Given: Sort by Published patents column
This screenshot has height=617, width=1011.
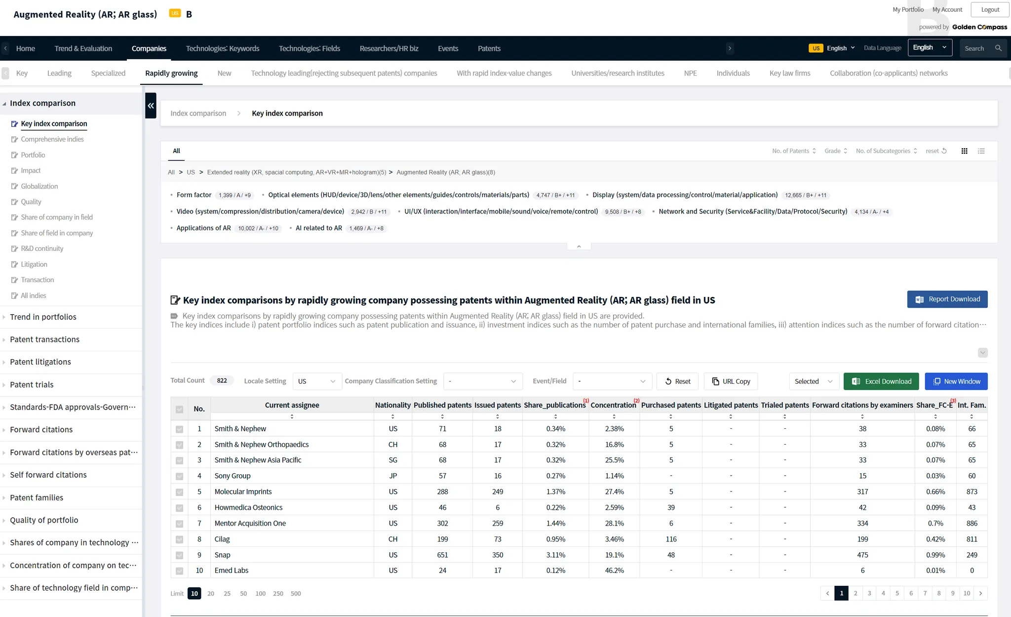Looking at the screenshot, I should click(x=442, y=416).
